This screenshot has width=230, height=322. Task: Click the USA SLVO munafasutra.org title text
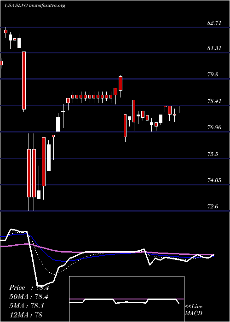34,6
